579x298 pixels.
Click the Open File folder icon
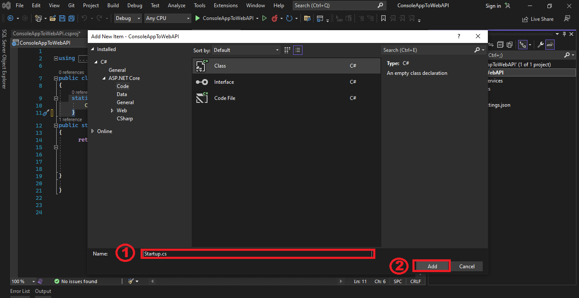[x=53, y=18]
